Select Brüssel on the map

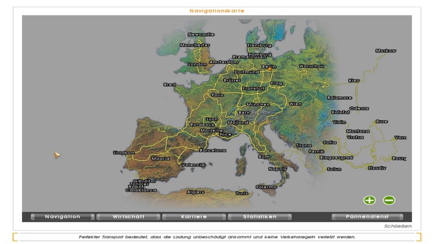[232, 80]
